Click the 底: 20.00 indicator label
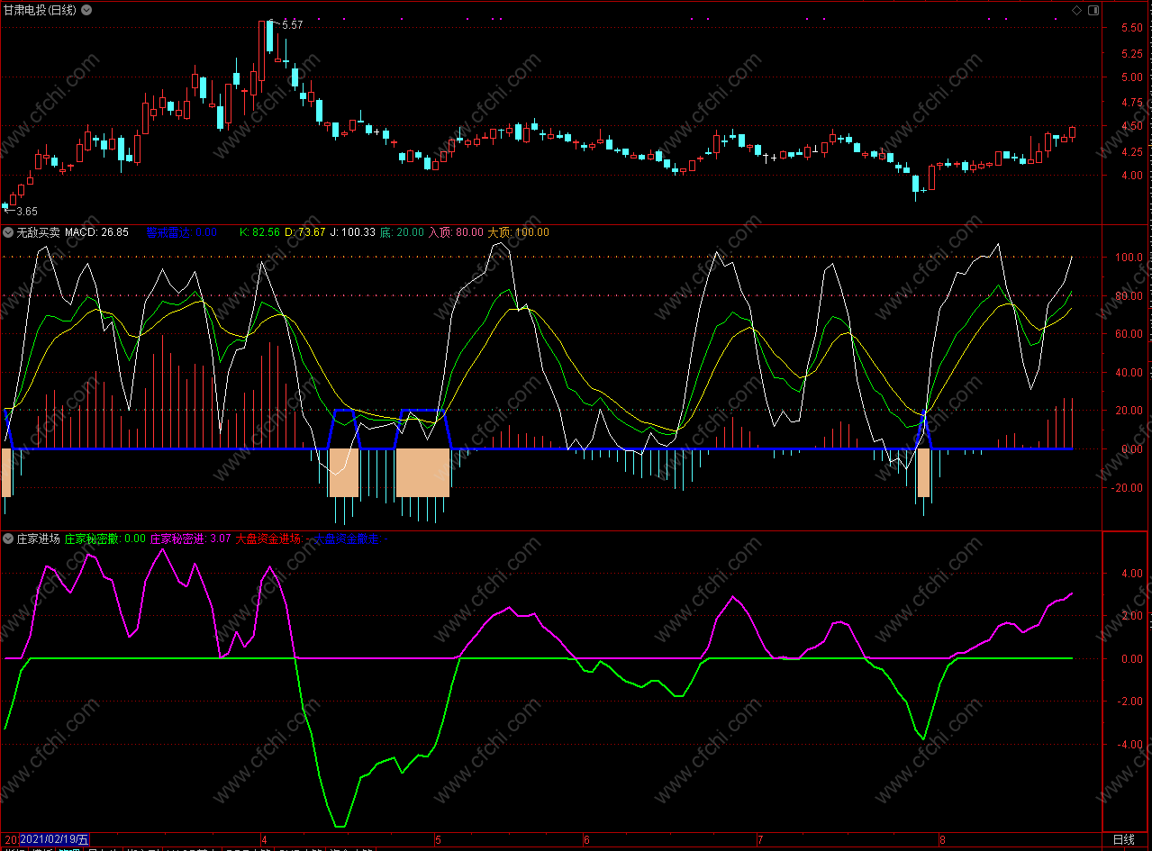The height and width of the screenshot is (851, 1152). (402, 232)
